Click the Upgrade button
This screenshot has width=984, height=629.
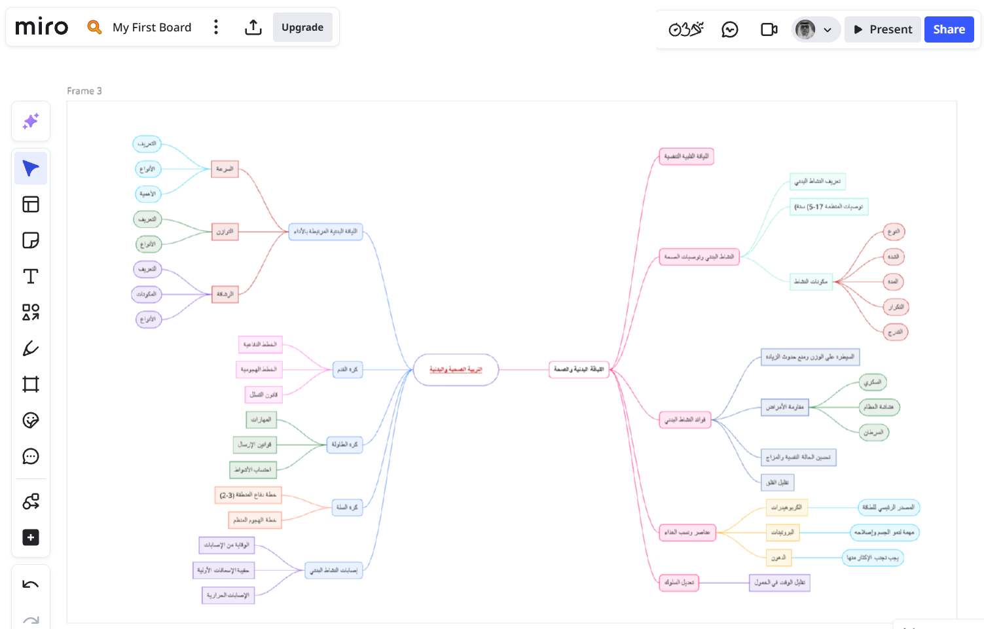[302, 27]
